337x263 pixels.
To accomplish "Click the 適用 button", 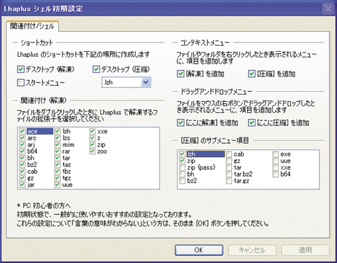I will pos(305,250).
